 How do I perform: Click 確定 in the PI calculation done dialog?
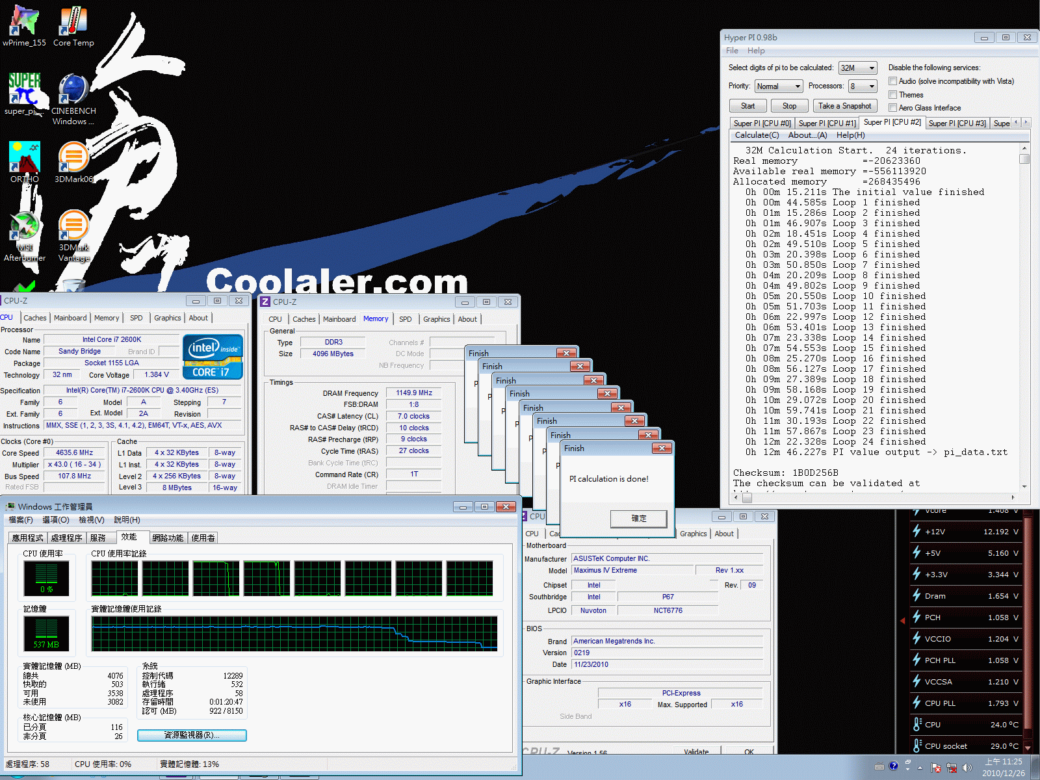click(x=638, y=518)
